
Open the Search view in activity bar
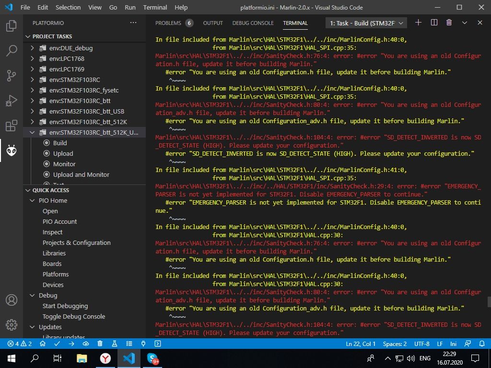12,50
